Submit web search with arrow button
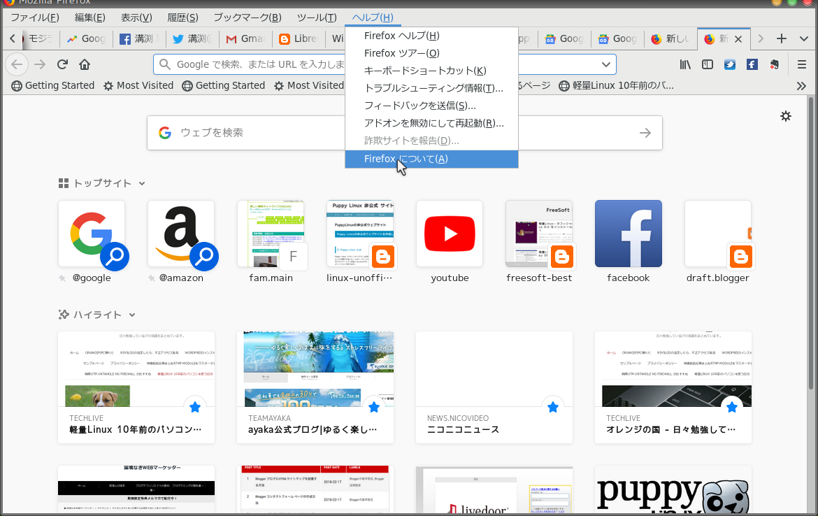This screenshot has height=516, width=818. tap(645, 133)
